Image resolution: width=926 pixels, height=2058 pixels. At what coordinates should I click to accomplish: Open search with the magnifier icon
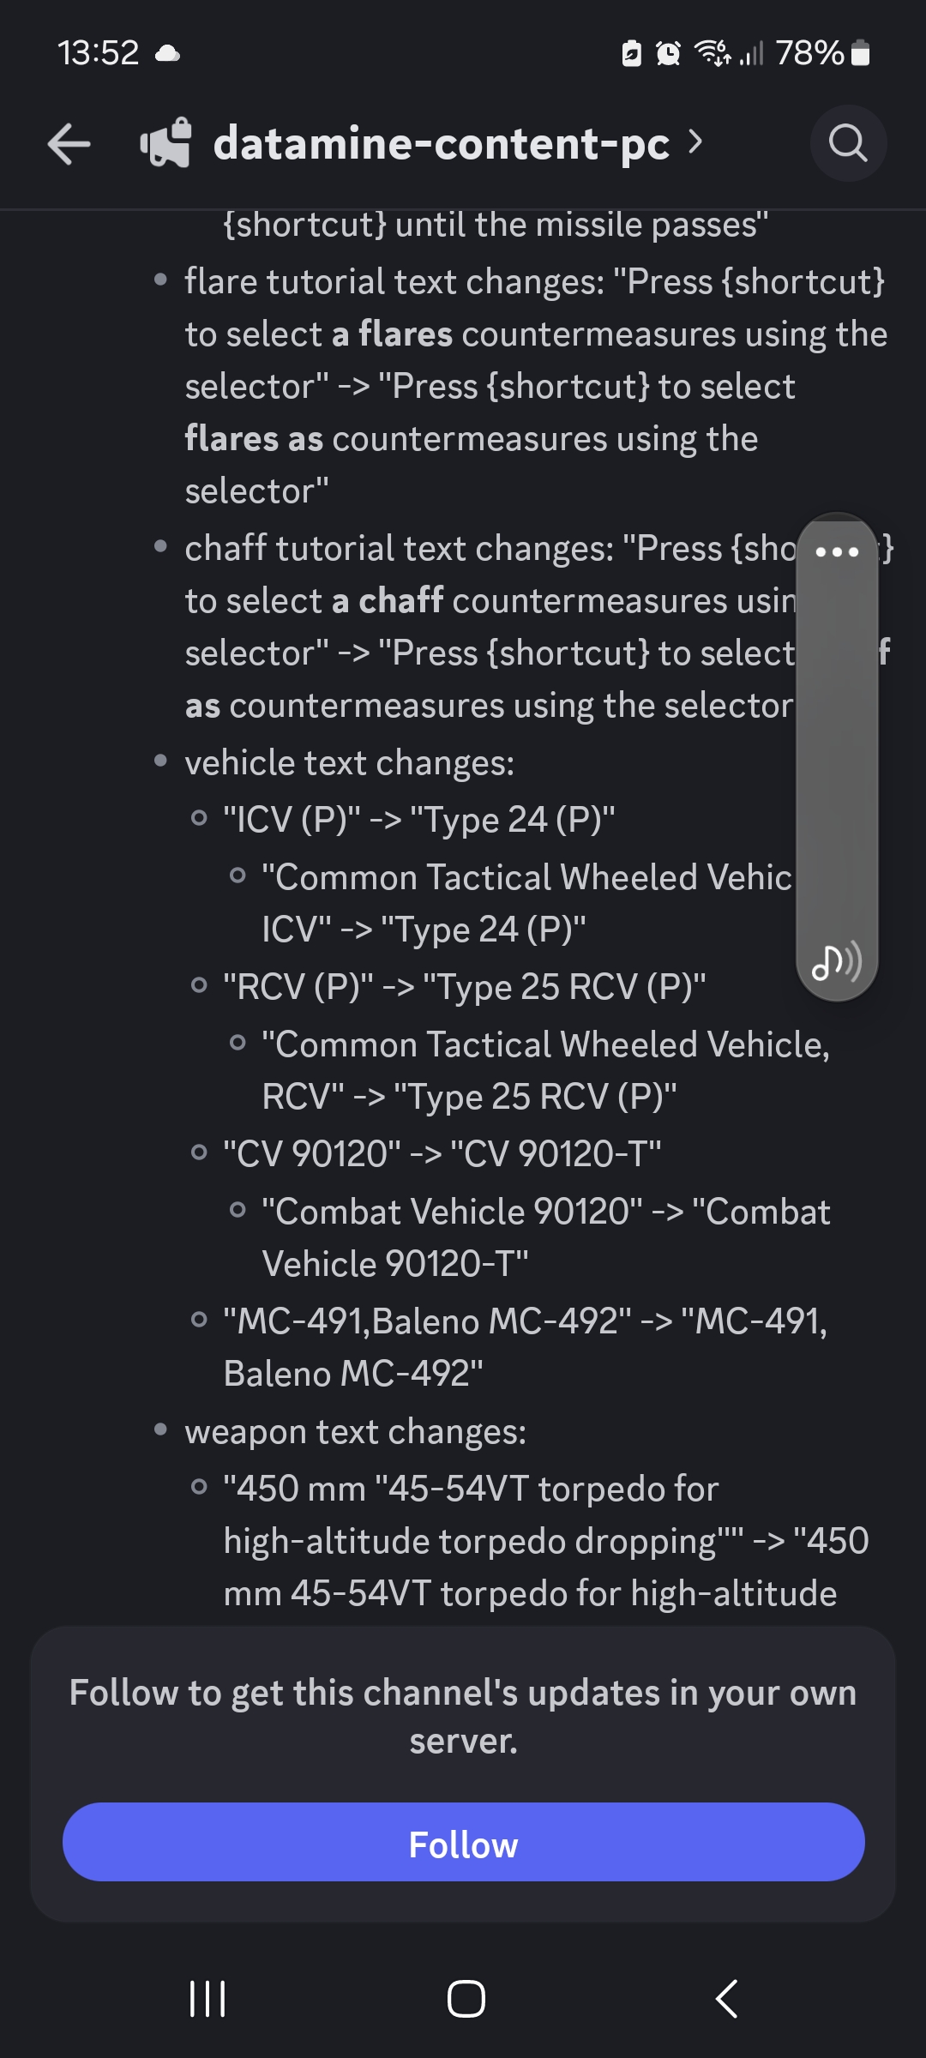click(x=848, y=143)
